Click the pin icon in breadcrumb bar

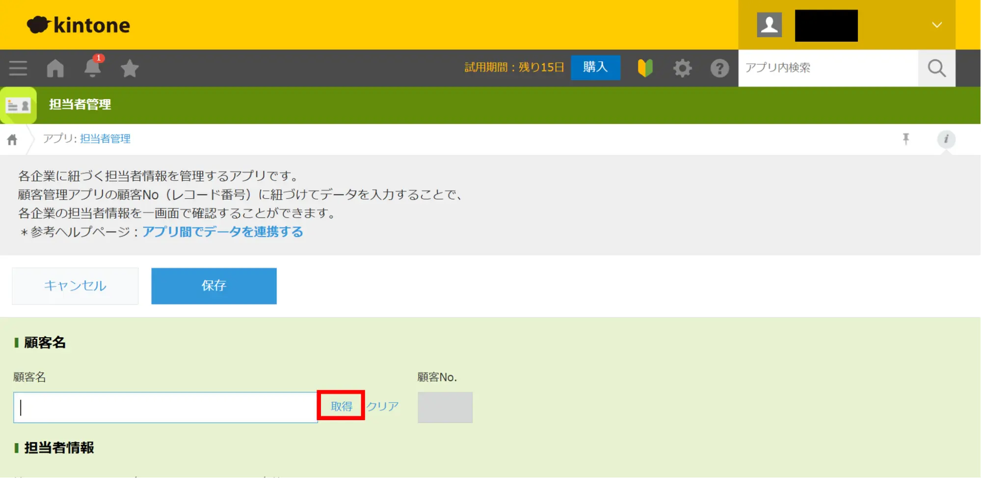[x=906, y=139]
